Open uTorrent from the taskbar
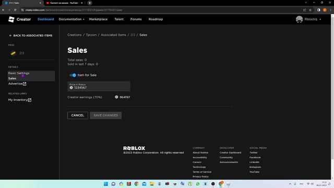This screenshot has width=334, height=188. [190, 184]
